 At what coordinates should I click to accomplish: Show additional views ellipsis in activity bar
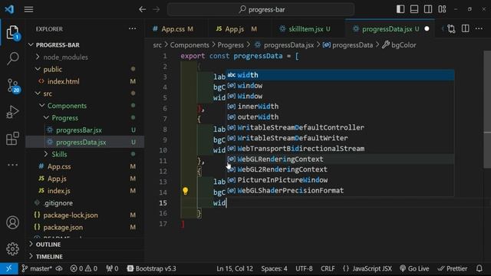12,165
